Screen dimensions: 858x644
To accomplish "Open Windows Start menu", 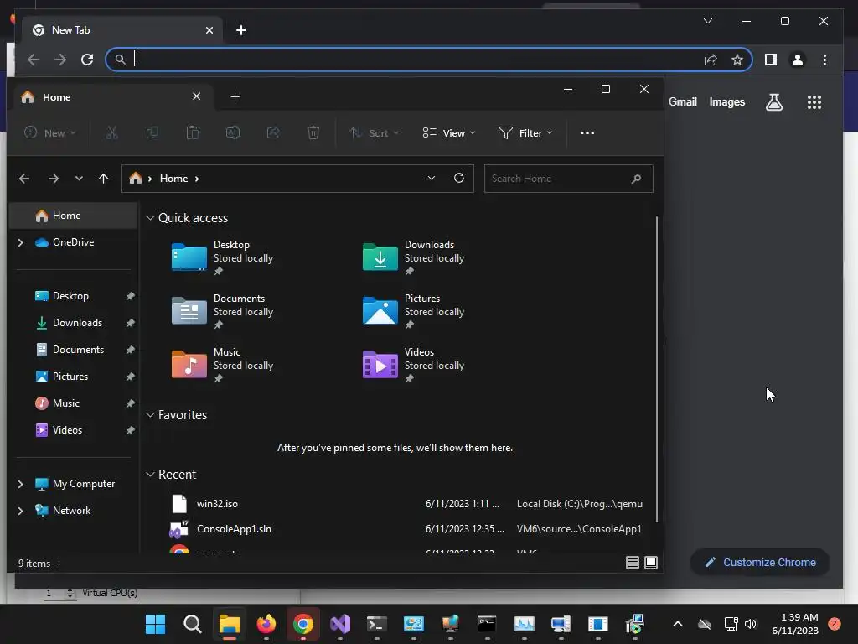I will pyautogui.click(x=155, y=624).
